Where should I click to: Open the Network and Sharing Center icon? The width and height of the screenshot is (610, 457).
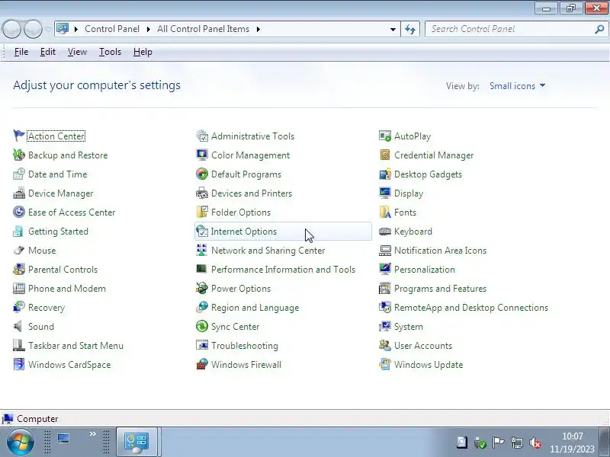[202, 250]
